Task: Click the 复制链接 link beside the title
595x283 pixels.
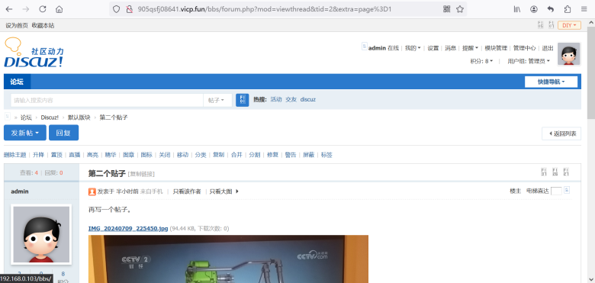Action: (x=142, y=174)
